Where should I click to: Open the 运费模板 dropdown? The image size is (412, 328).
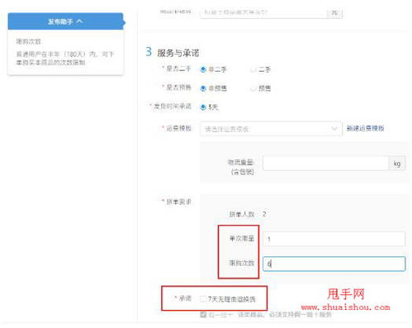click(271, 129)
